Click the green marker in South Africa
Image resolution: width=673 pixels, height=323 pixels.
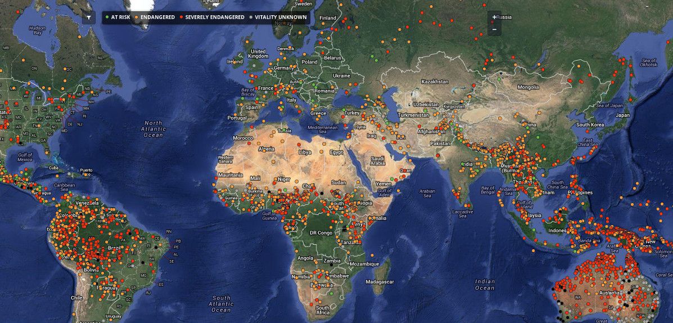pos(332,293)
